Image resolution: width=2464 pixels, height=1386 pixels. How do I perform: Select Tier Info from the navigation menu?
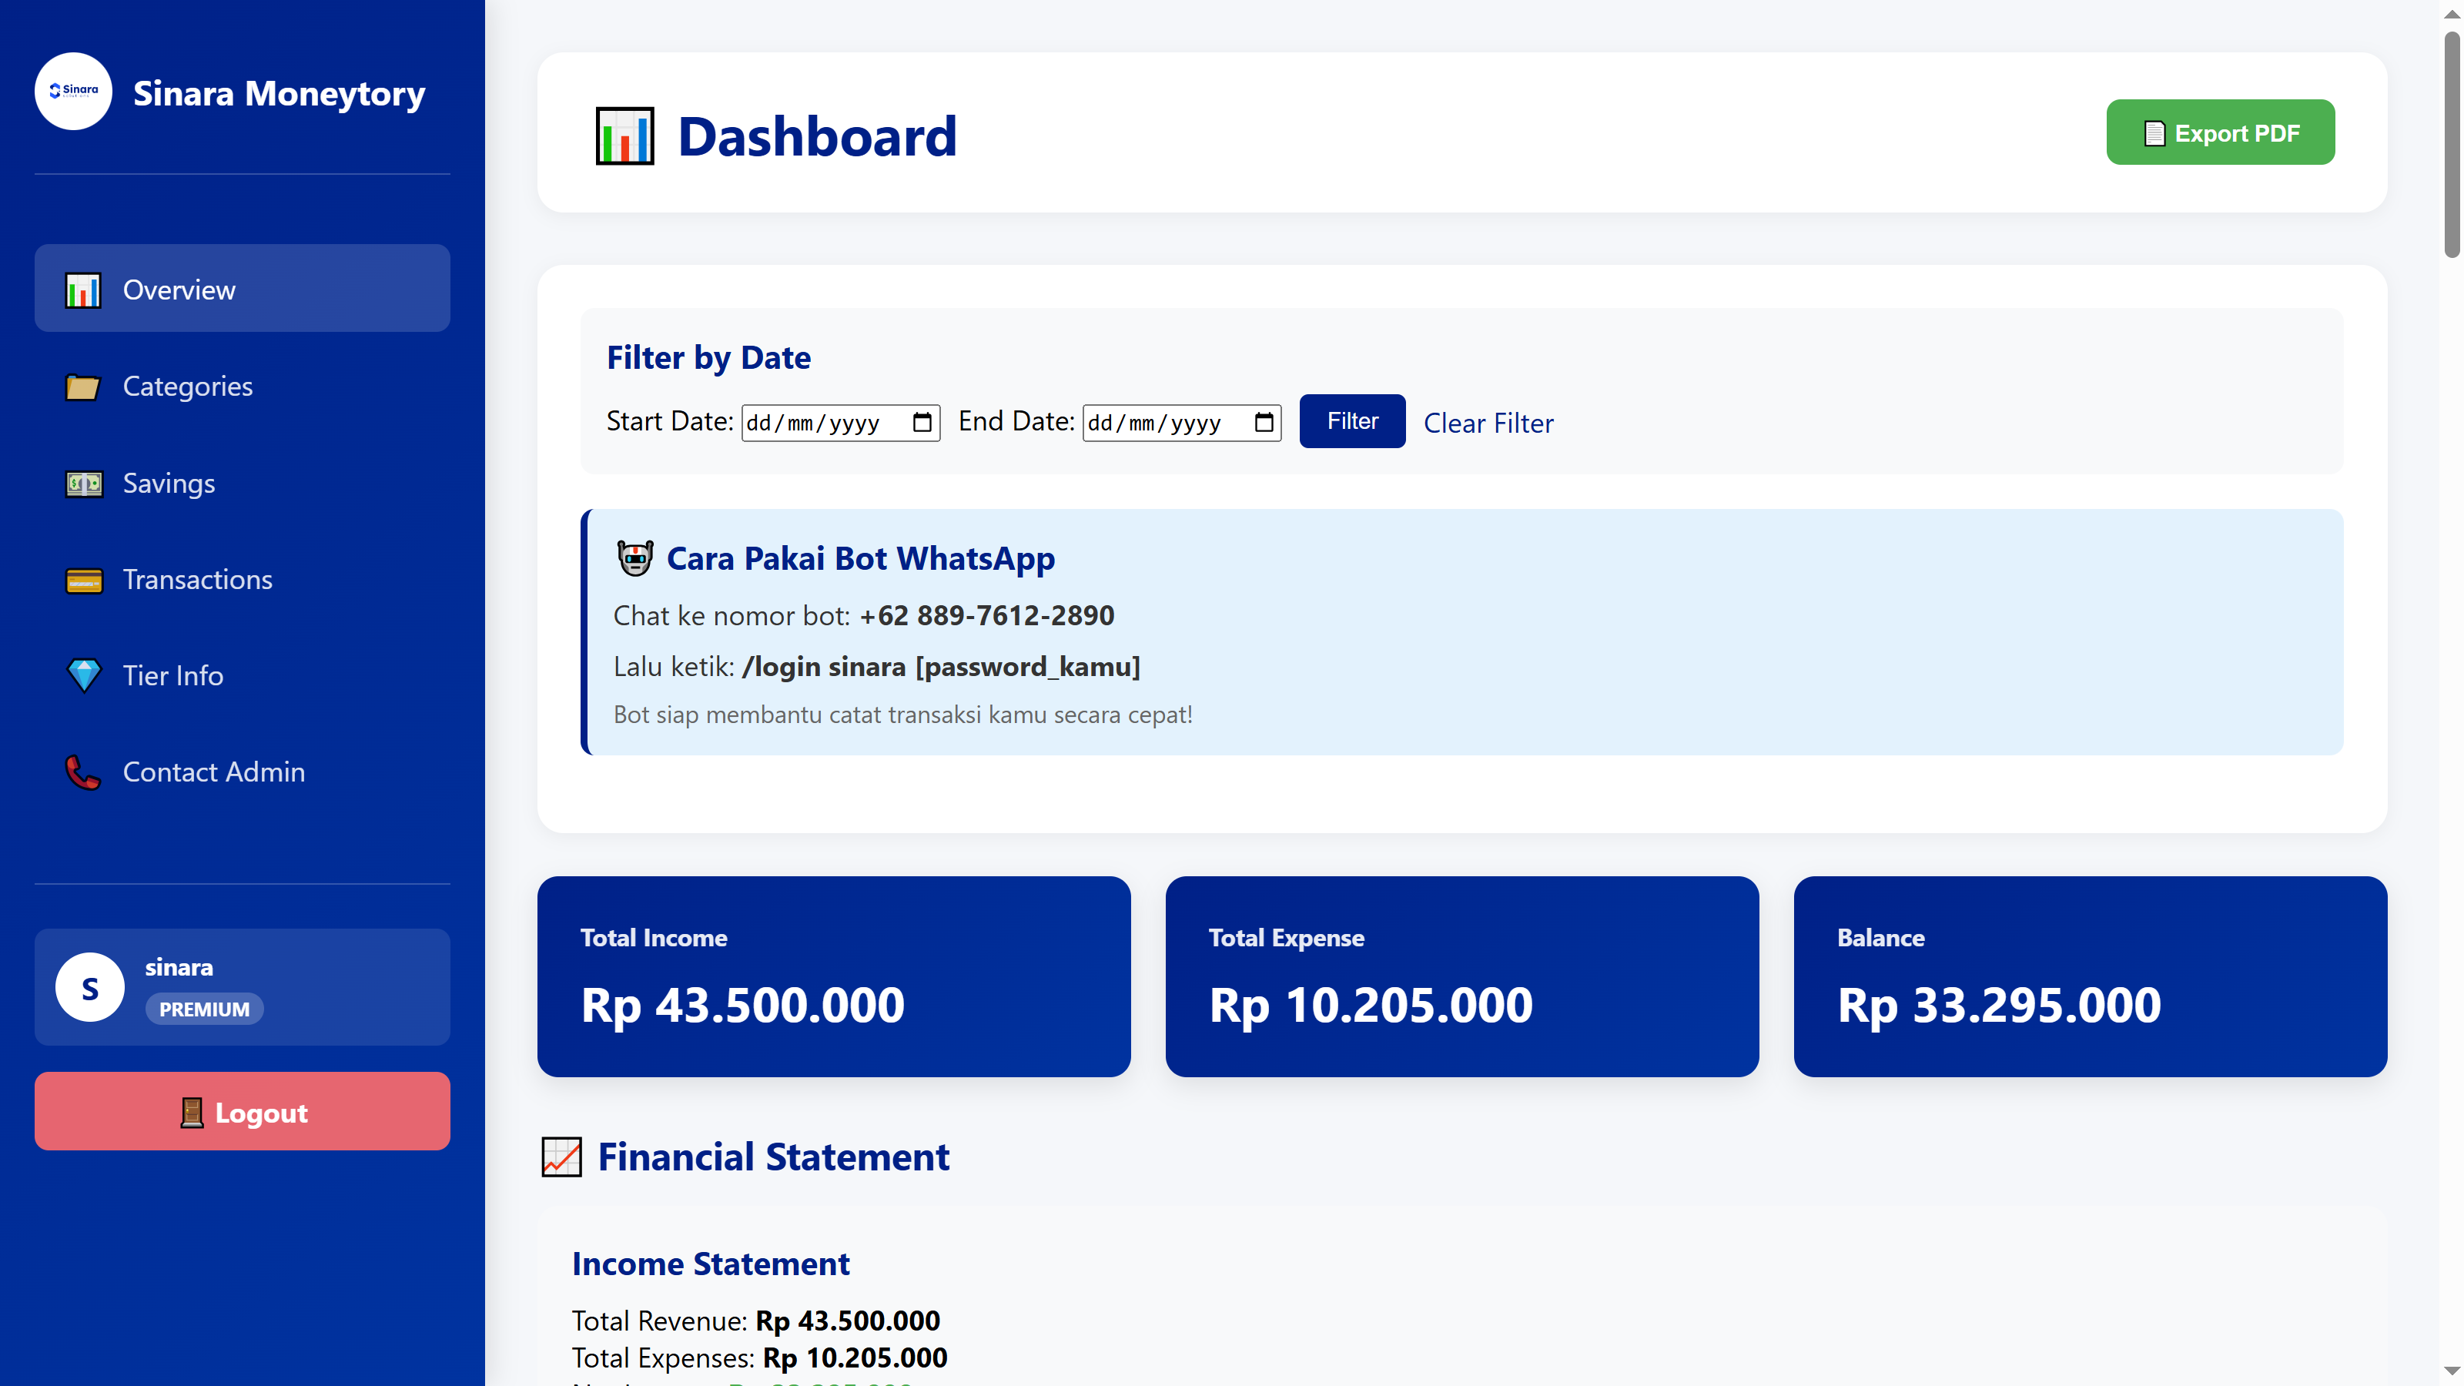pos(173,675)
